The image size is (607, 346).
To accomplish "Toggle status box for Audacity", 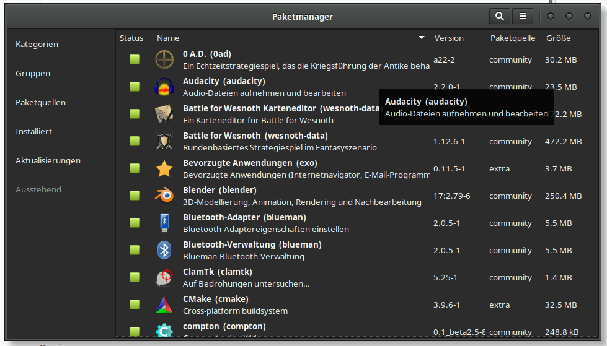I will [x=135, y=87].
